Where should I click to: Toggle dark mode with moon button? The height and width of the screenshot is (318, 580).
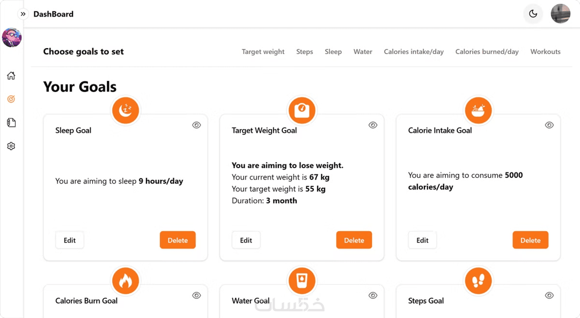tap(533, 14)
